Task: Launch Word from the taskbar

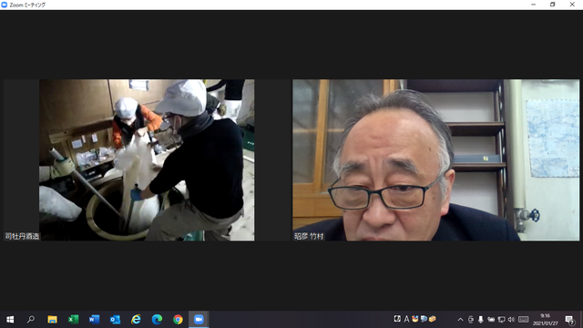Action: [94, 320]
